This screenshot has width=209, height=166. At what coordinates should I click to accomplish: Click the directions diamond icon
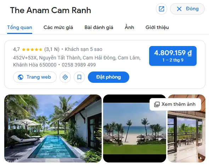click(65, 77)
